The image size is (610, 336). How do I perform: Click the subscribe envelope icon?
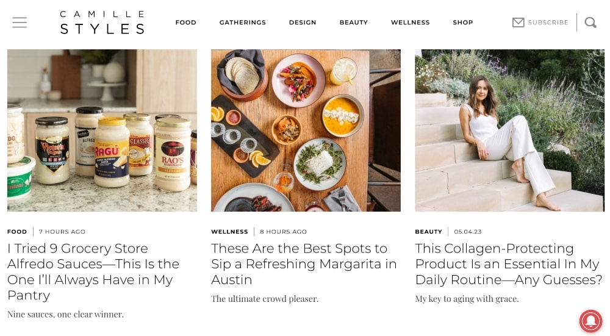point(518,23)
